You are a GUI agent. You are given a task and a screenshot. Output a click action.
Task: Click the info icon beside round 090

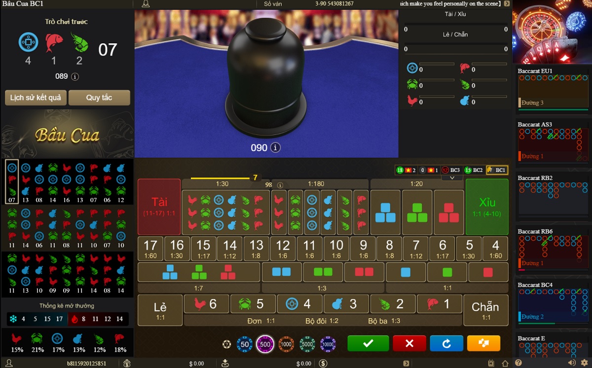click(x=276, y=148)
